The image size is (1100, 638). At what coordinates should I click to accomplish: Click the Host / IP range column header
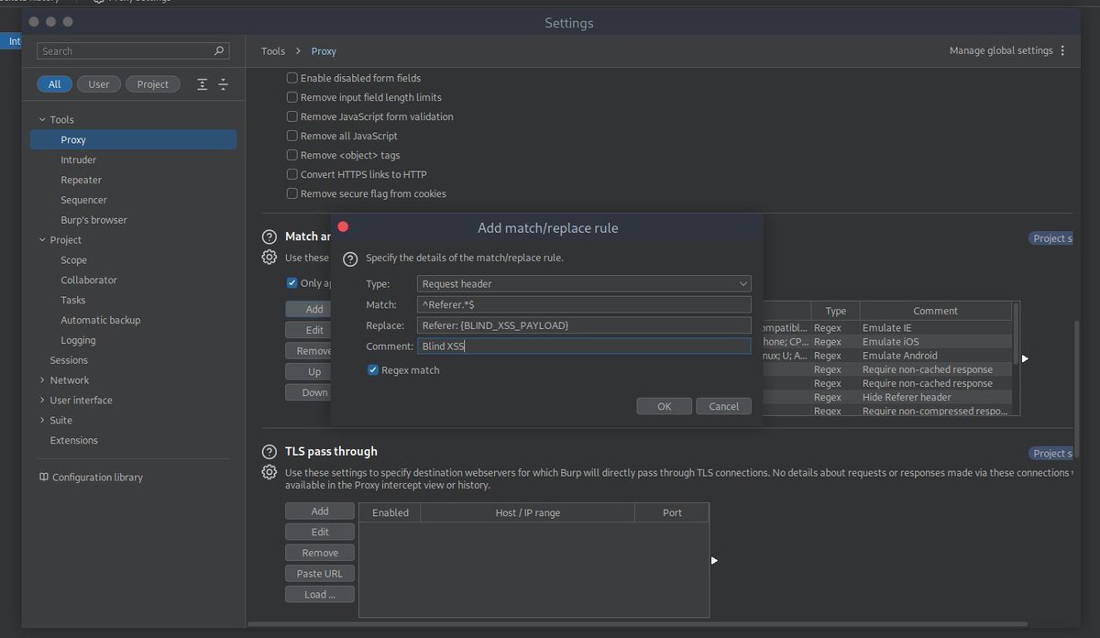[527, 513]
